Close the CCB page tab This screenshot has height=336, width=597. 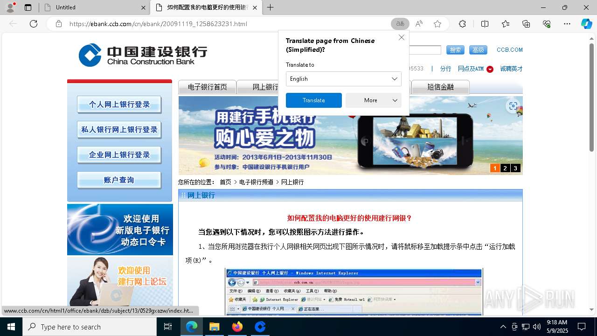255,7
